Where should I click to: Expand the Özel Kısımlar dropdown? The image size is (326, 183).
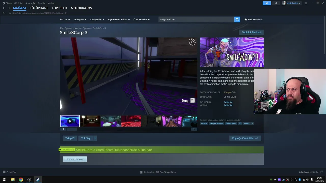pyautogui.click(x=142, y=20)
